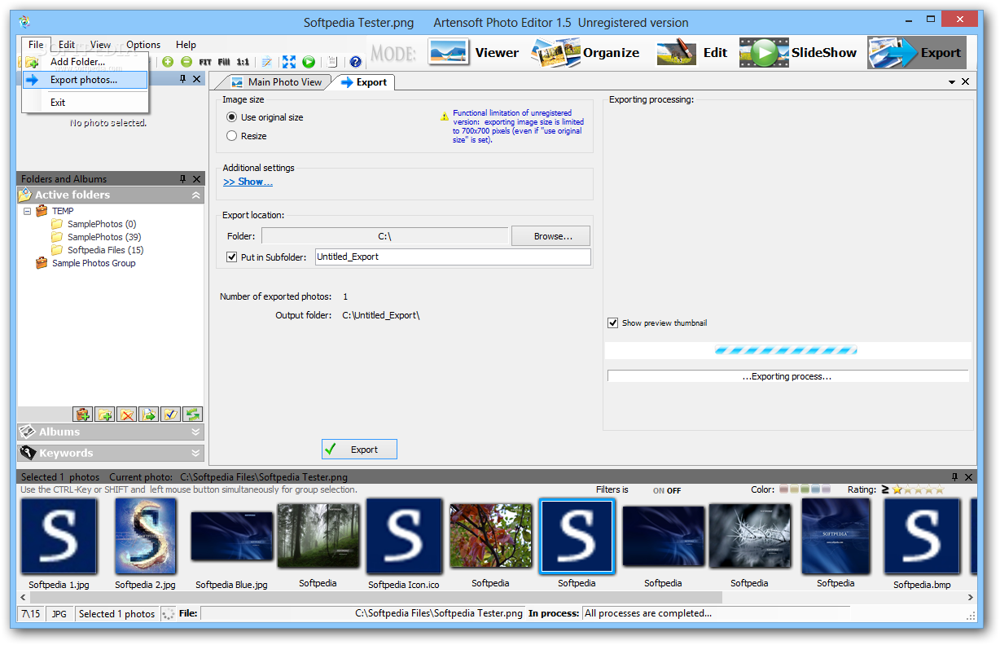Open help with the blue question icon
Image resolution: width=1000 pixels, height=645 pixels.
pyautogui.click(x=355, y=62)
